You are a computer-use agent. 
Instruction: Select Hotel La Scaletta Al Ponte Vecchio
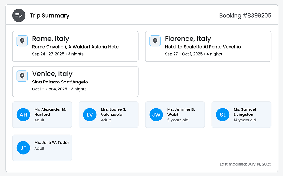click(x=203, y=47)
